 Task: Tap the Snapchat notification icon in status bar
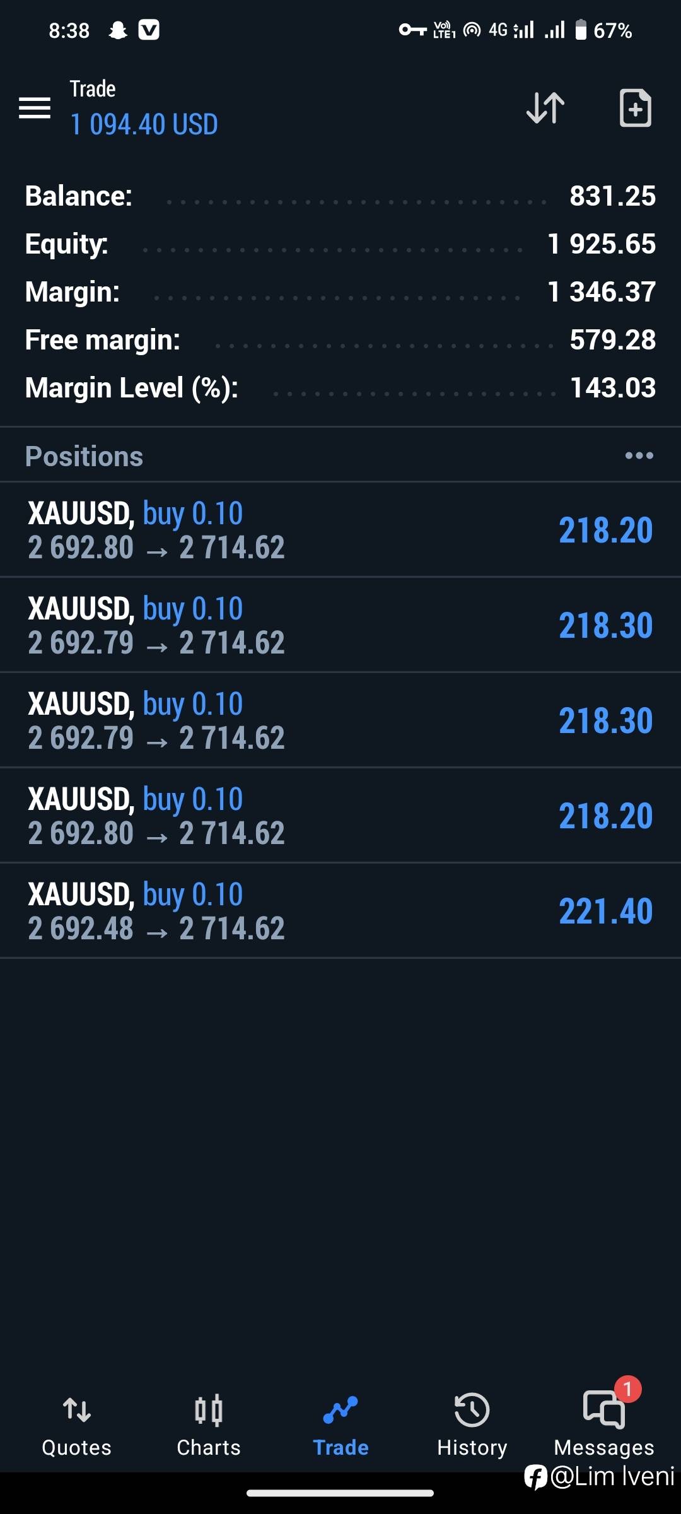118,30
